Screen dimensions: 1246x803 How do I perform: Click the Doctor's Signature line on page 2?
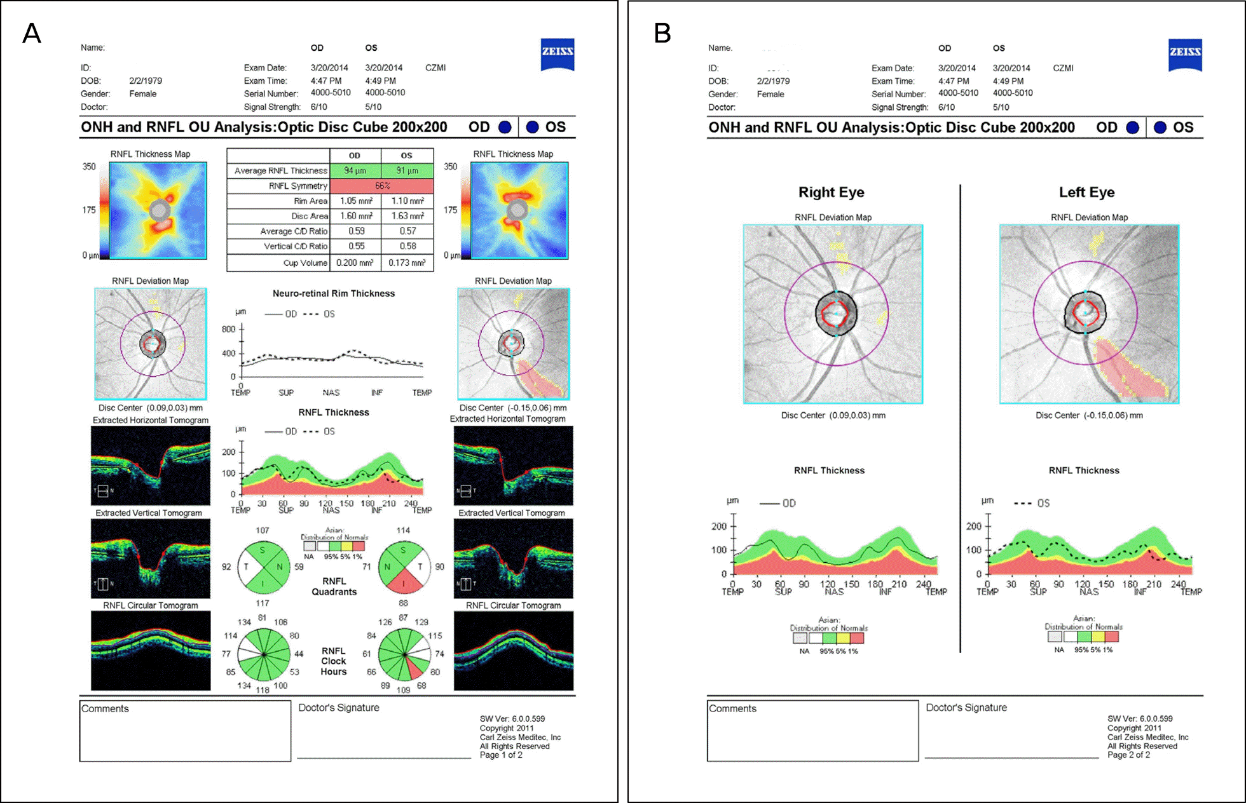pos(1011,757)
